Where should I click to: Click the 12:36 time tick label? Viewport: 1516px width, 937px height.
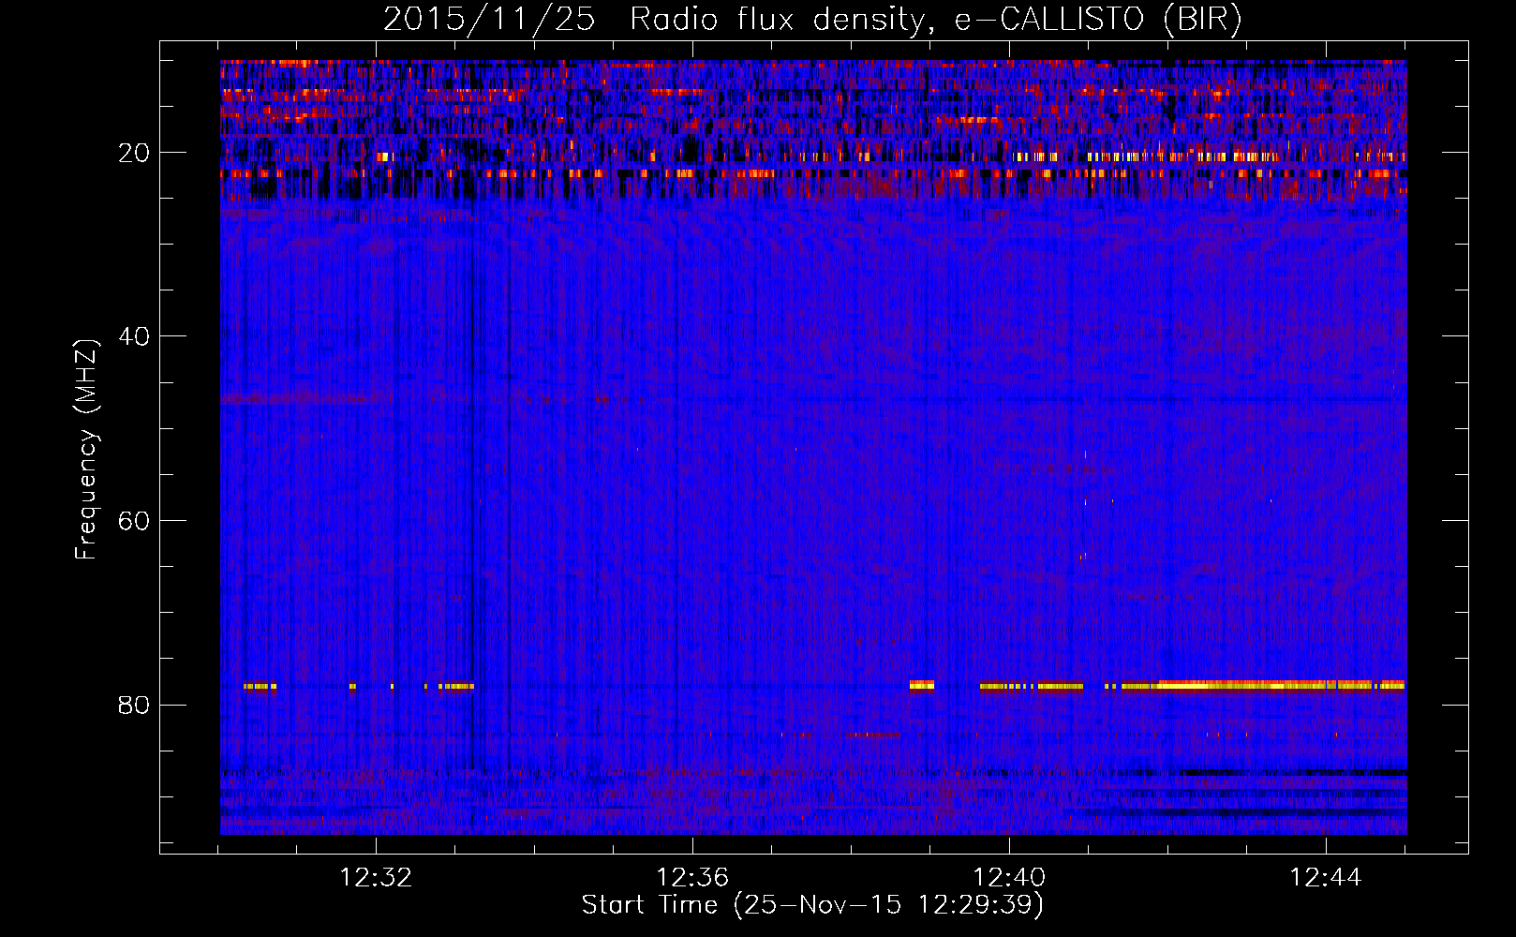[692, 878]
